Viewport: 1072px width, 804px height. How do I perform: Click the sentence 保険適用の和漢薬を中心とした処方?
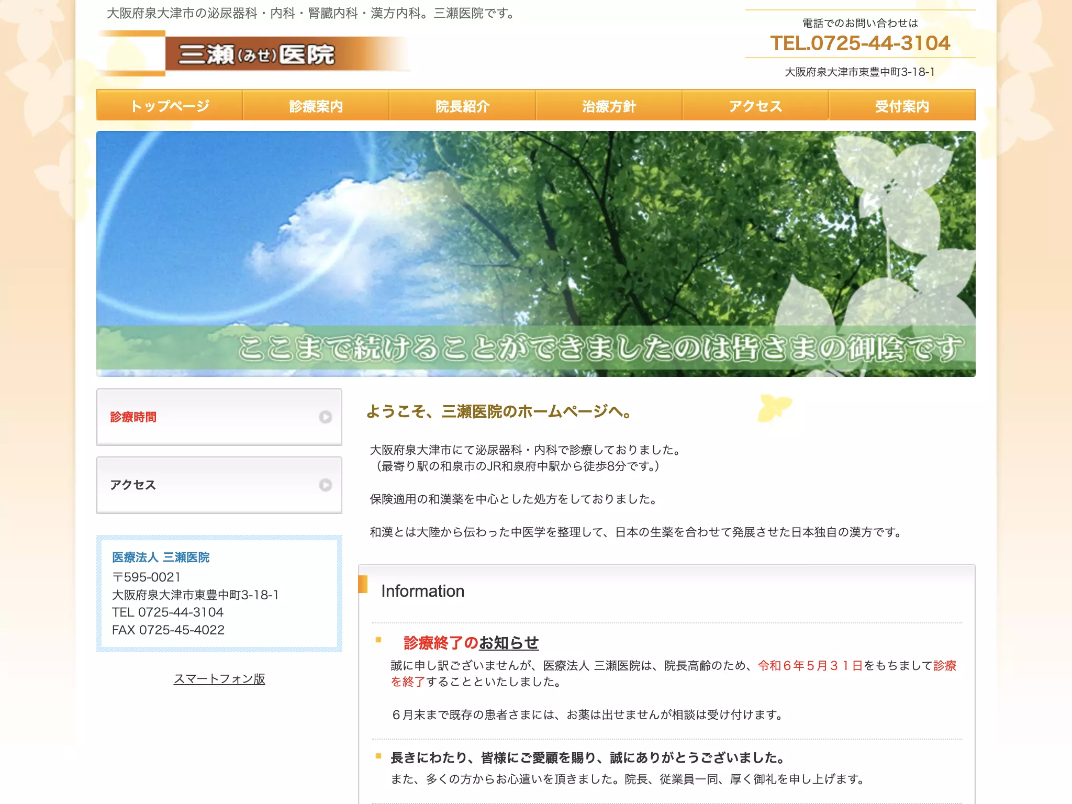tap(514, 499)
